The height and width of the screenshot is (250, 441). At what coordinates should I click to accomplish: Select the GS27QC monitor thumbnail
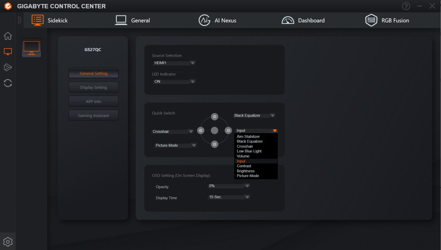point(31,48)
